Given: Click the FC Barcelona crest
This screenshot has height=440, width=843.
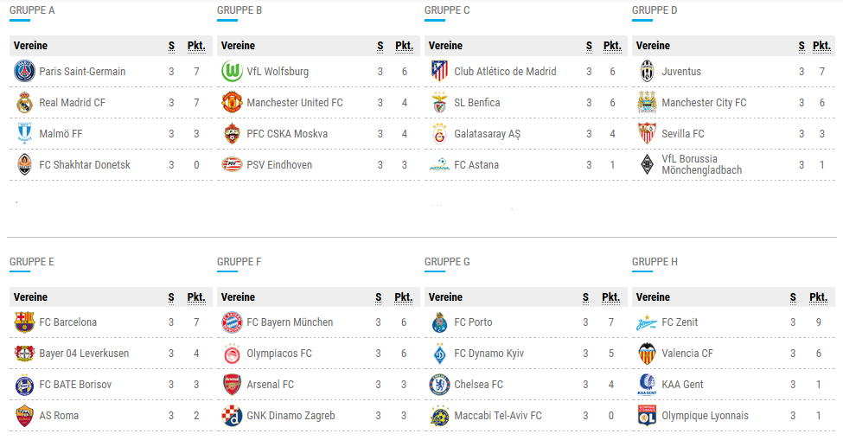Looking at the screenshot, I should (x=24, y=322).
